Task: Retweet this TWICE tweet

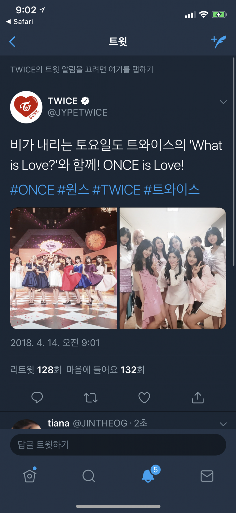Action: pyautogui.click(x=91, y=398)
